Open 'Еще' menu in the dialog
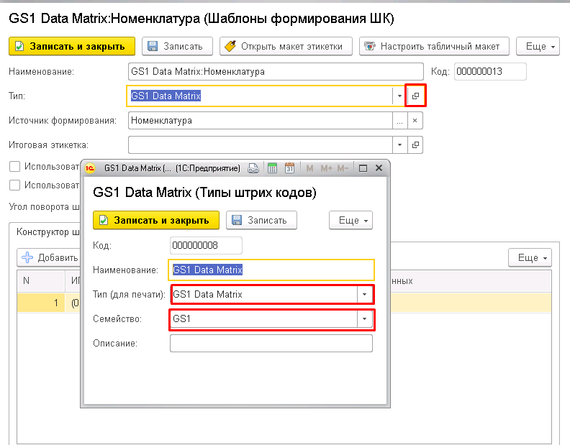This screenshot has height=445, width=570. point(350,220)
